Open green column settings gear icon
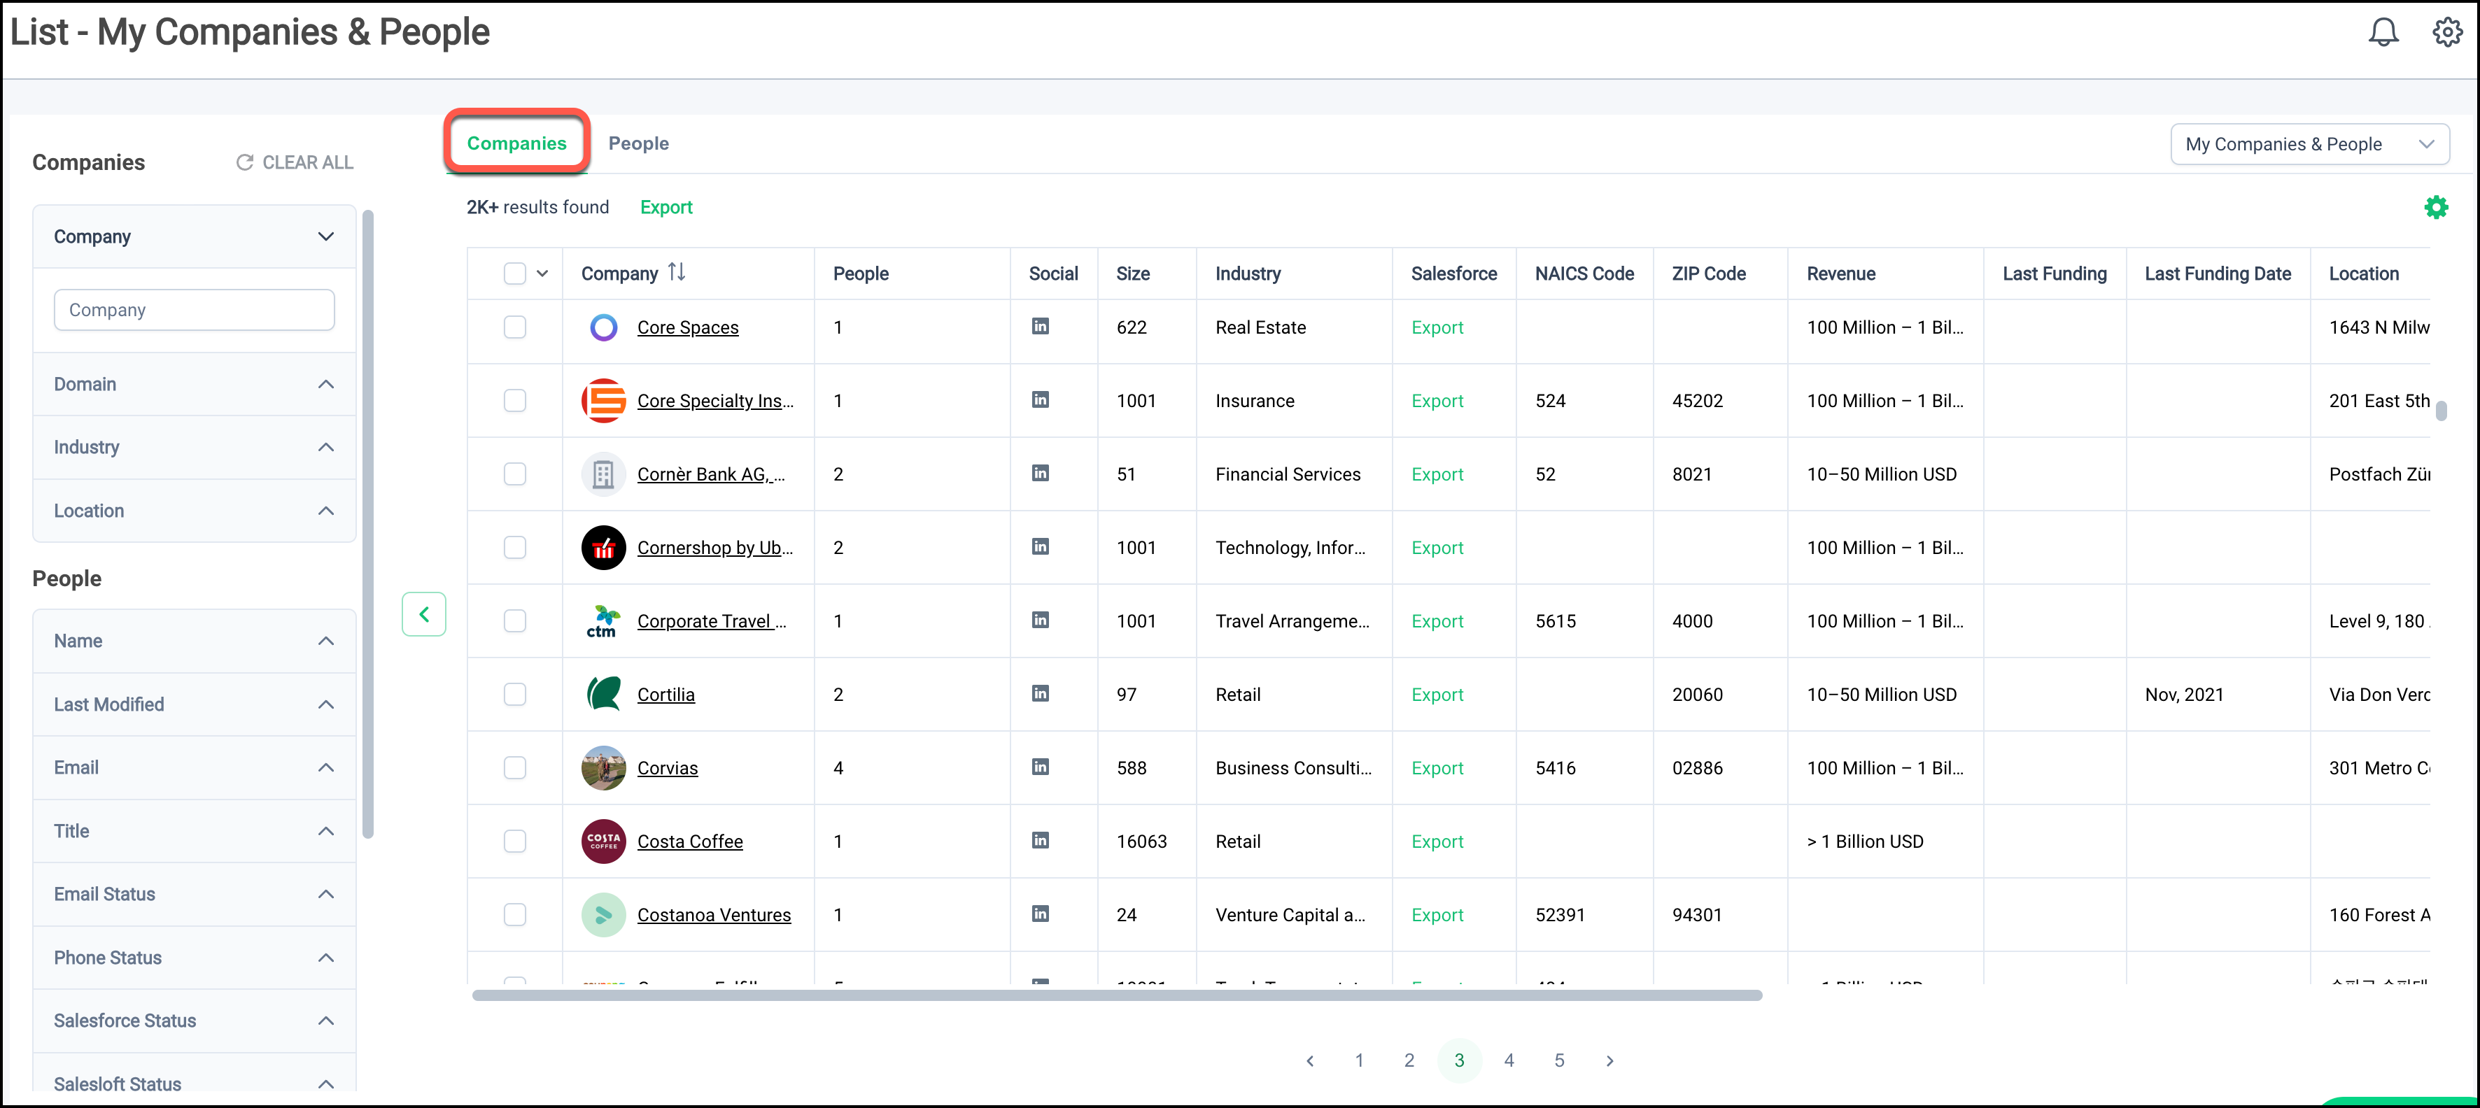Viewport: 2480px width, 1108px height. [2436, 207]
